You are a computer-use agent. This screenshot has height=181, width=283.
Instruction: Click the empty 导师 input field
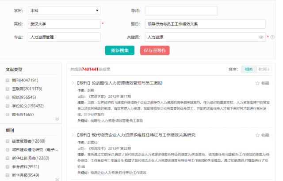pyautogui.click(x=181, y=11)
